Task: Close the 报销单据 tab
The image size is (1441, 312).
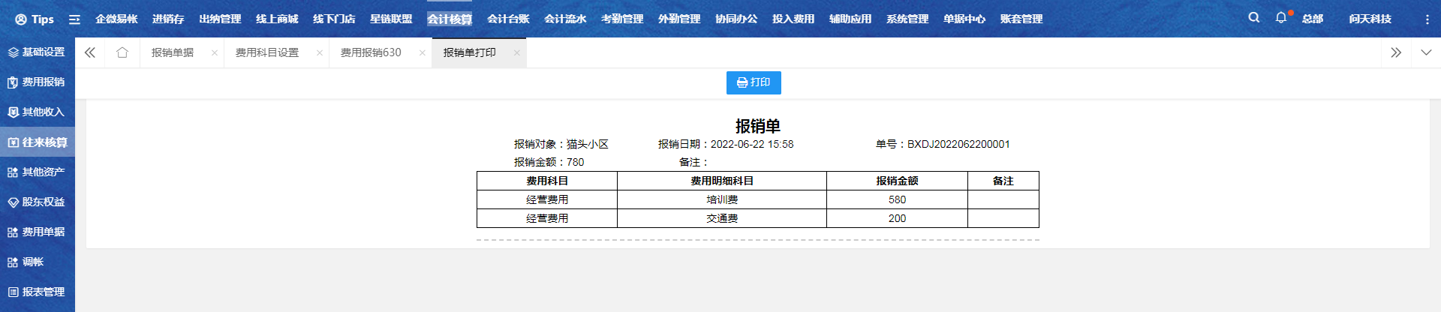Action: [x=215, y=52]
